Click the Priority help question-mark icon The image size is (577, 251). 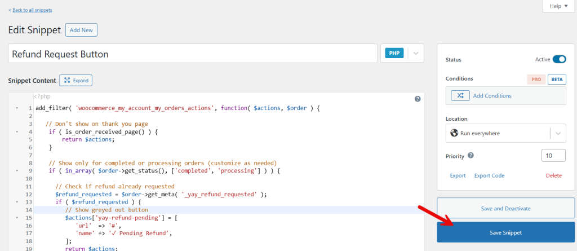(x=471, y=156)
